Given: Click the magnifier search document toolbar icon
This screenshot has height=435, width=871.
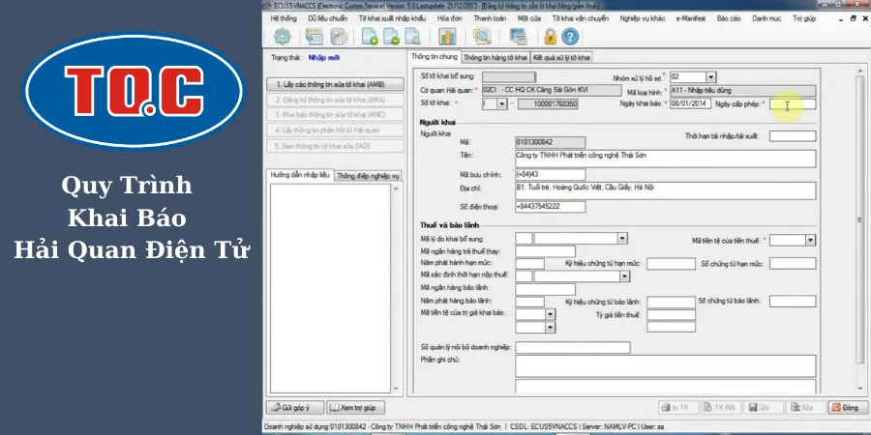Looking at the screenshot, I should 481,37.
